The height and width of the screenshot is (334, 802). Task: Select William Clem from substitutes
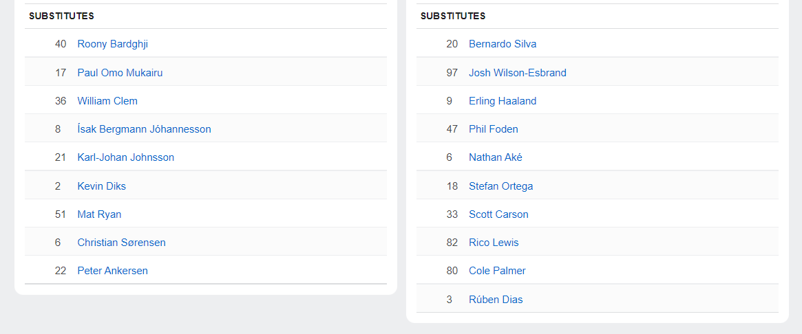click(107, 101)
